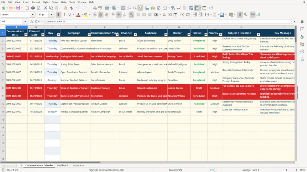
Task: Click Sort Descending icon
Action: click(x=135, y=8)
